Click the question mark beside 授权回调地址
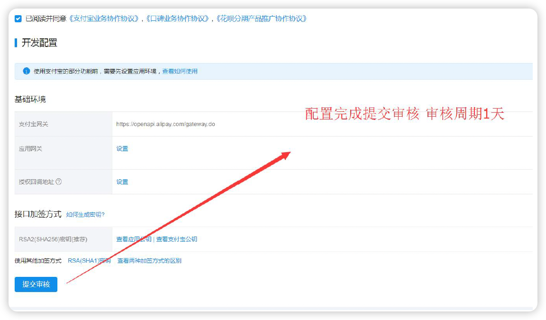This screenshot has height=320, width=546. [59, 182]
